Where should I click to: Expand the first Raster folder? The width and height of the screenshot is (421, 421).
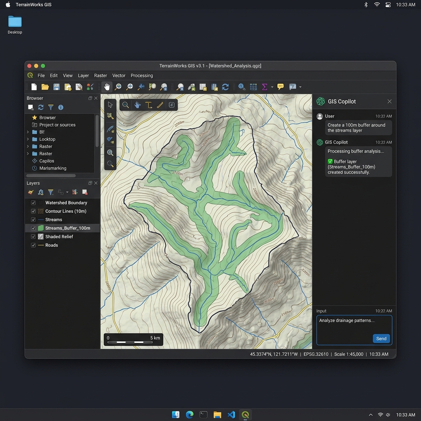(x=28, y=146)
